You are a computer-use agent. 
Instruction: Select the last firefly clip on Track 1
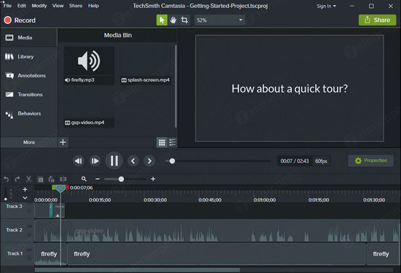pos(384,254)
